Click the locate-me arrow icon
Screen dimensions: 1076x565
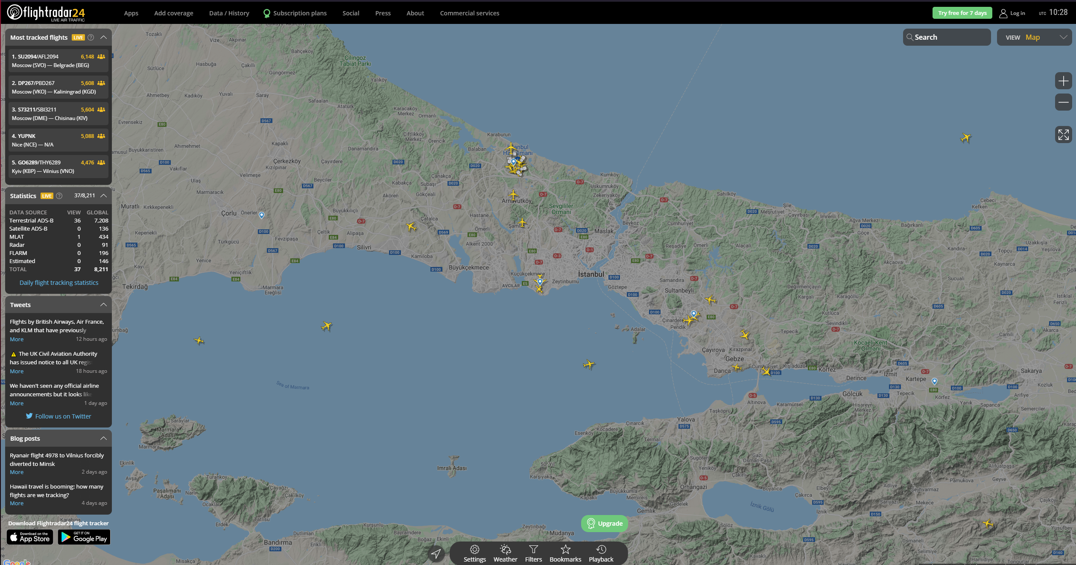pyautogui.click(x=436, y=553)
